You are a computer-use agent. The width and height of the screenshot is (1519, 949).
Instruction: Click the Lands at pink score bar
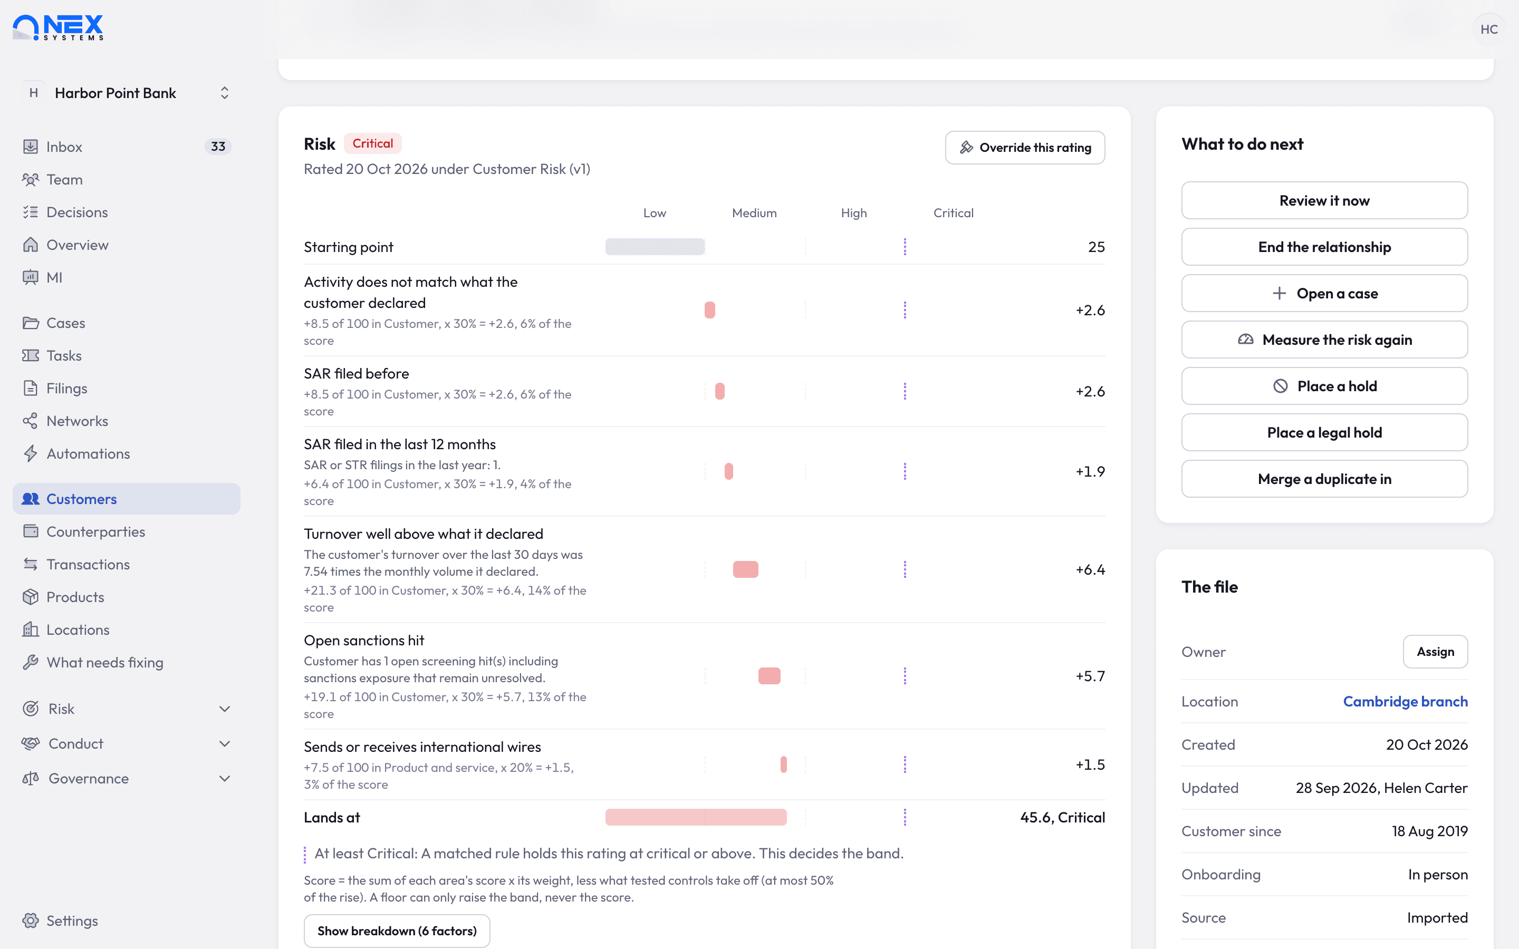696,817
